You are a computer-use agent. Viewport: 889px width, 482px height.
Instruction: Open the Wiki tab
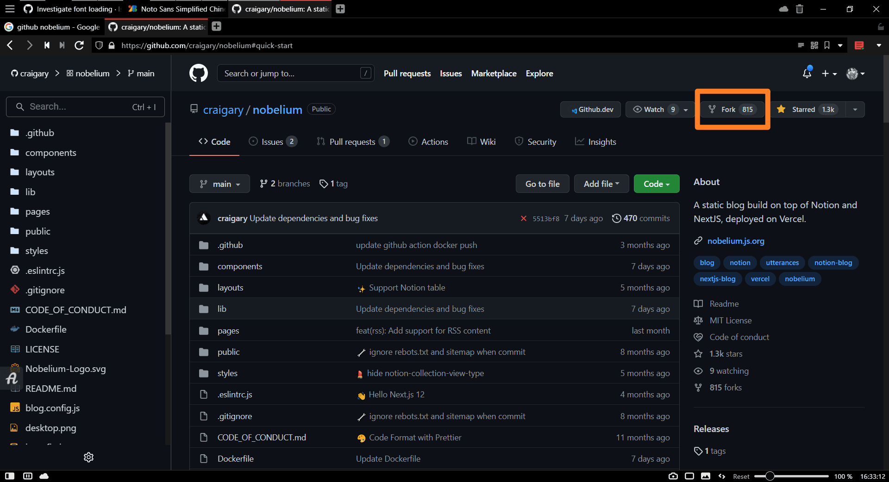482,142
